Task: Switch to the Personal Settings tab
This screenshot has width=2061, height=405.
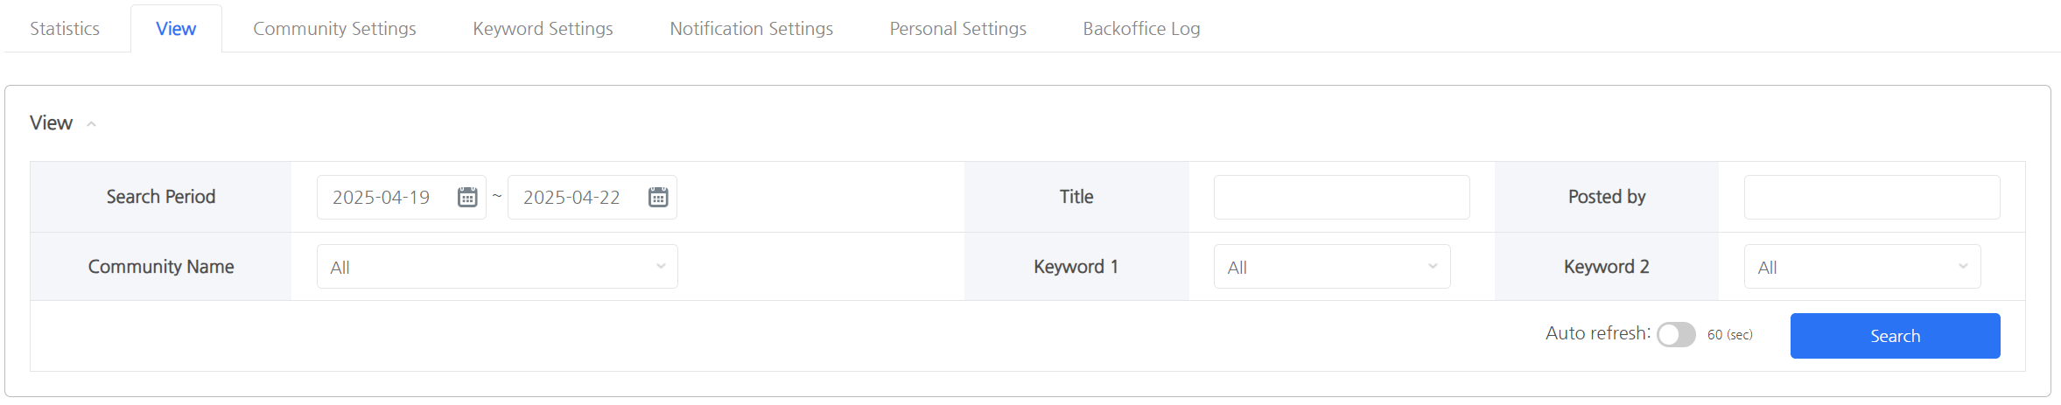Action: [957, 29]
